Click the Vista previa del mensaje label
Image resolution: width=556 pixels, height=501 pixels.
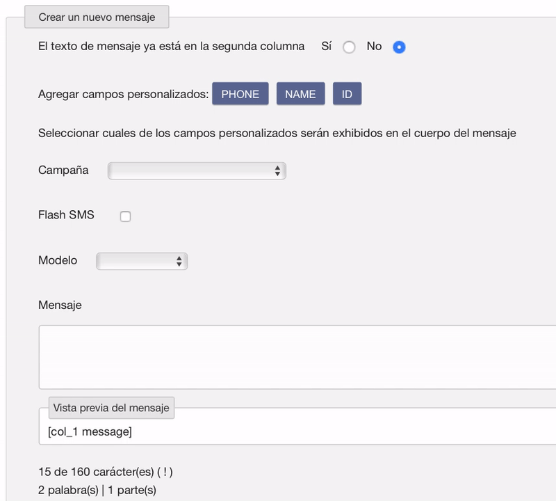click(x=111, y=408)
